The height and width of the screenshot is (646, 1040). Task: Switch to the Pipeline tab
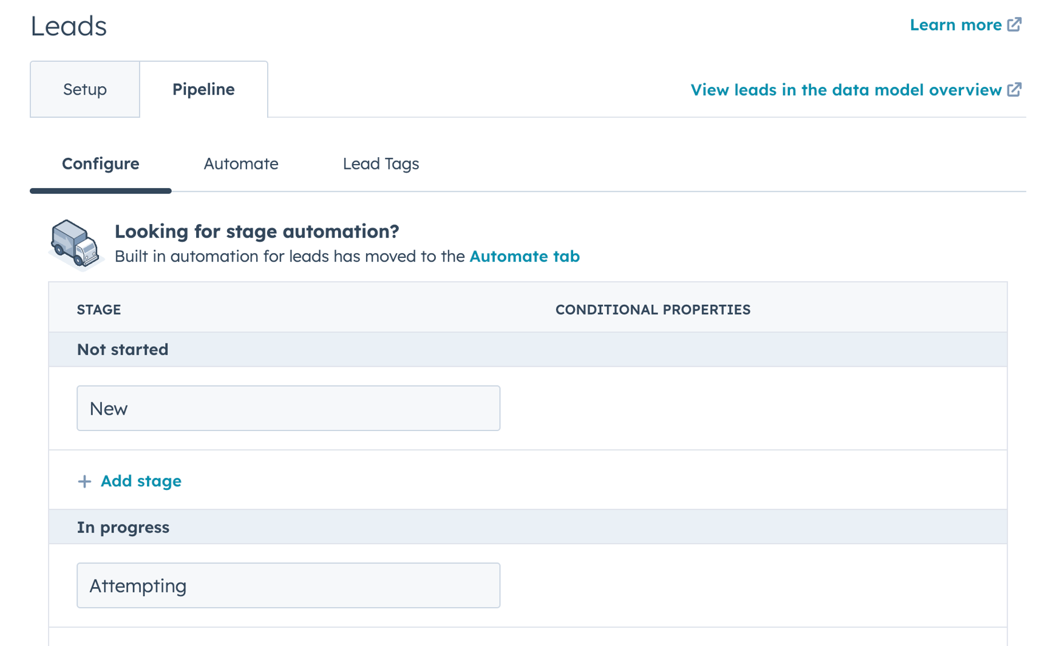point(203,89)
